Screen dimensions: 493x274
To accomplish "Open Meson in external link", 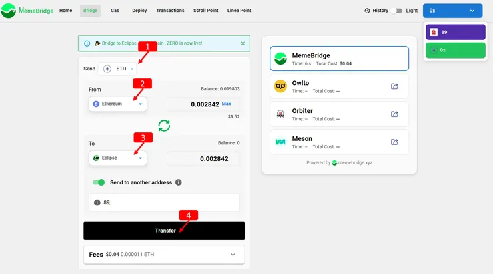I will coord(394,142).
